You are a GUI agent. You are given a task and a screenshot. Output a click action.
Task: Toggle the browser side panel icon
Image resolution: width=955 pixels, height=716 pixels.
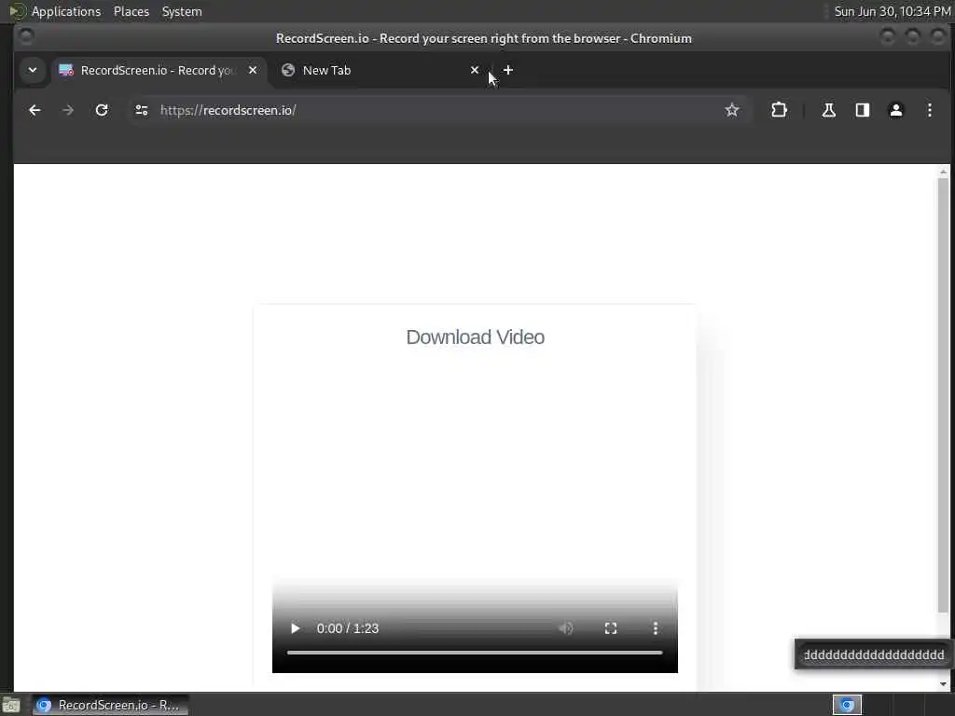(x=863, y=110)
